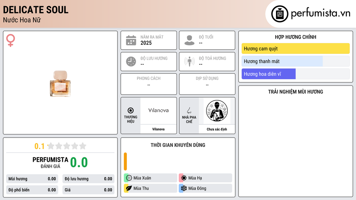Click the Mùi hương 0.00 score row
This screenshot has width=356, height=200.
[x=32, y=179]
